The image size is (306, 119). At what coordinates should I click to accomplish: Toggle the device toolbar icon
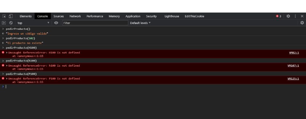point(11,16)
